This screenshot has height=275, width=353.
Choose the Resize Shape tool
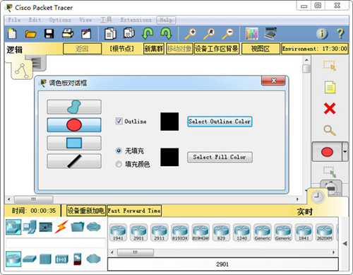(x=330, y=172)
